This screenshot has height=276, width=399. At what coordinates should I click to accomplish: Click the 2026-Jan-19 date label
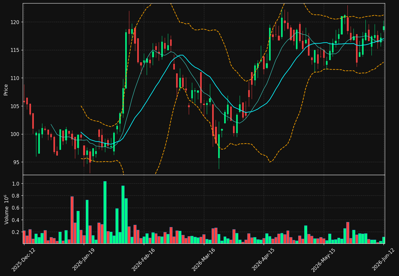(84, 260)
